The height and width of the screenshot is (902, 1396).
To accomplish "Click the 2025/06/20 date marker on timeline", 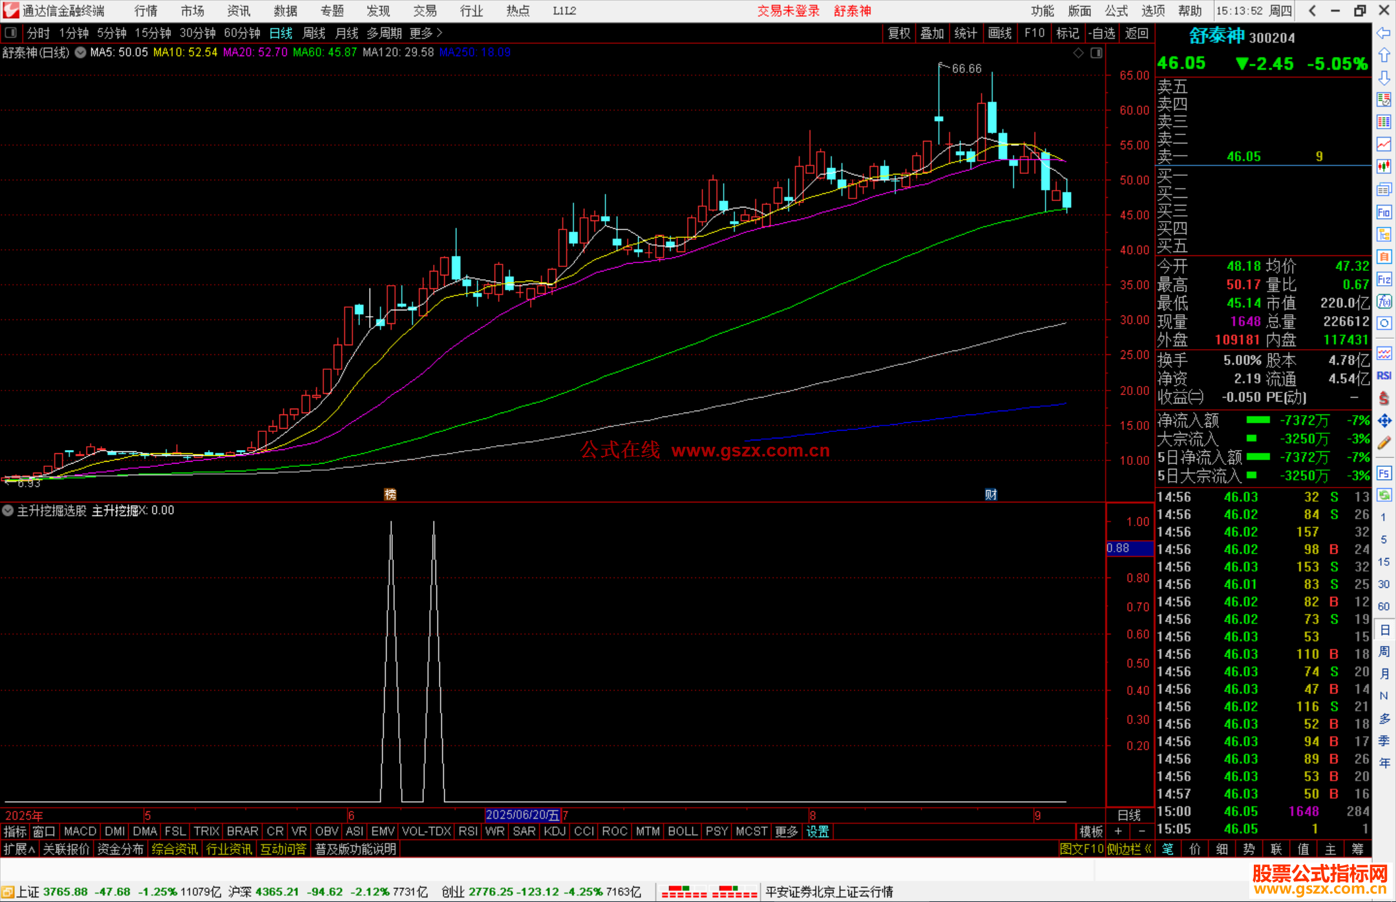I will pyautogui.click(x=522, y=815).
